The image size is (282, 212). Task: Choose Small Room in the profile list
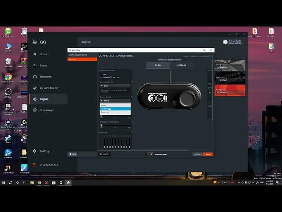[115, 109]
